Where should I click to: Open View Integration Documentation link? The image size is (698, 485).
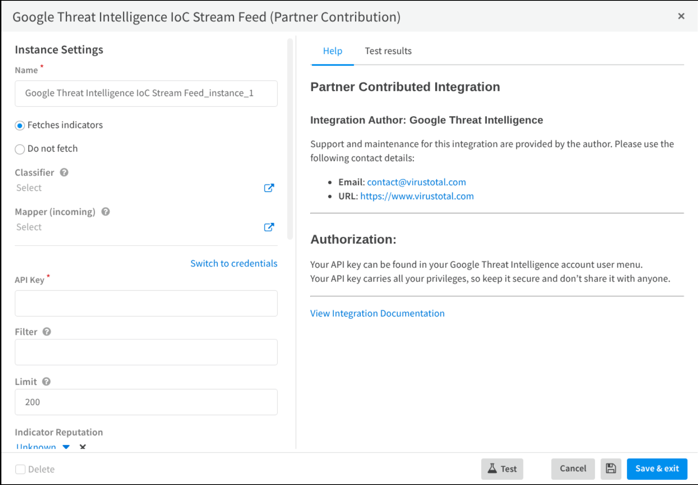pos(377,313)
